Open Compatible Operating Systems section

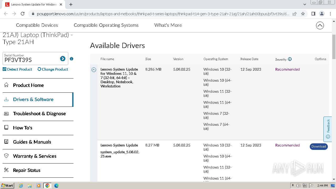[106, 25]
